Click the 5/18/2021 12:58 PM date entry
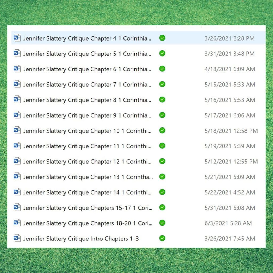The image size is (273, 273). click(231, 131)
